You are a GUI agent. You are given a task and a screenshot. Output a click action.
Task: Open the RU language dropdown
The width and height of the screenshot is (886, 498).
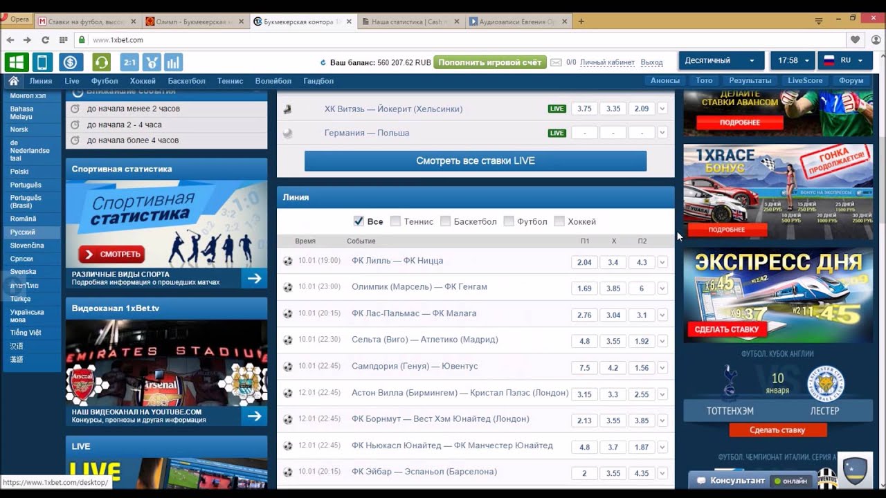[x=845, y=61]
